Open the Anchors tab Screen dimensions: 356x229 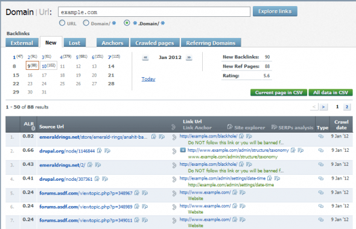[113, 43]
